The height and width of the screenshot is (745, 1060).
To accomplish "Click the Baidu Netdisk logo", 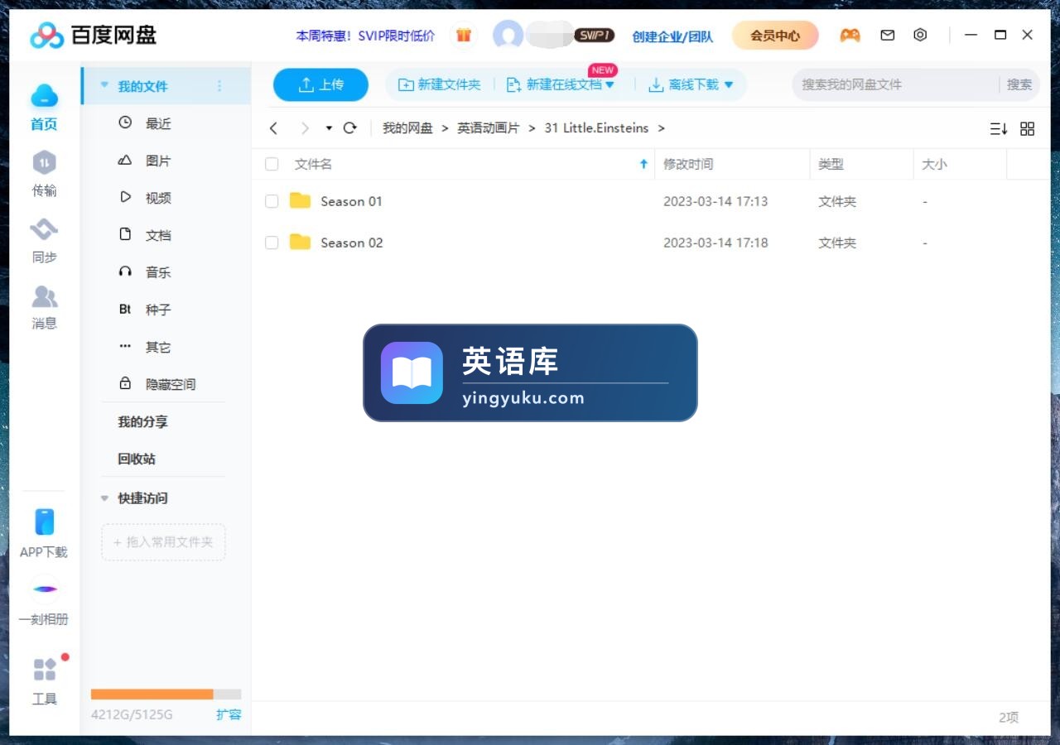I will pyautogui.click(x=93, y=35).
